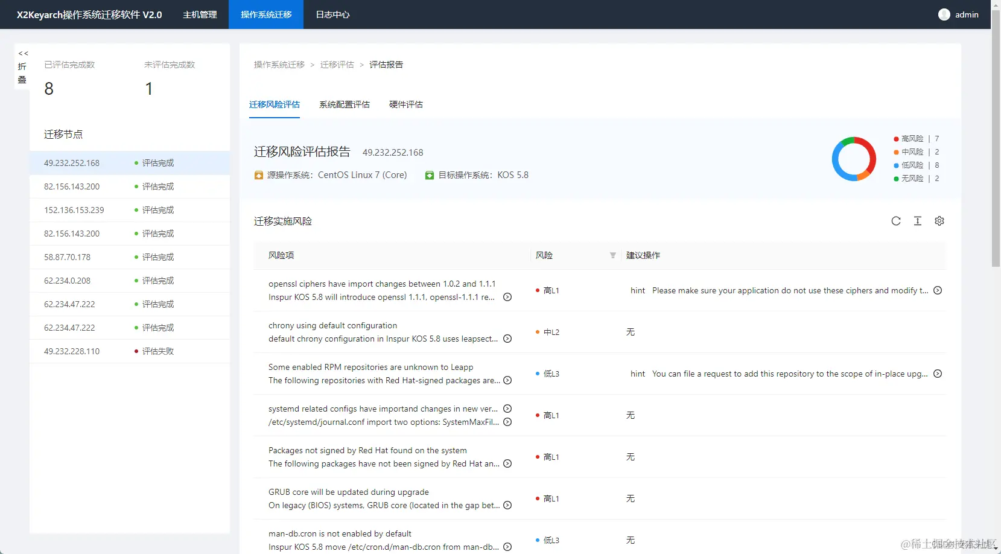Expand openssl ciphers risk item details
The width and height of the screenshot is (1001, 554).
tap(507, 297)
